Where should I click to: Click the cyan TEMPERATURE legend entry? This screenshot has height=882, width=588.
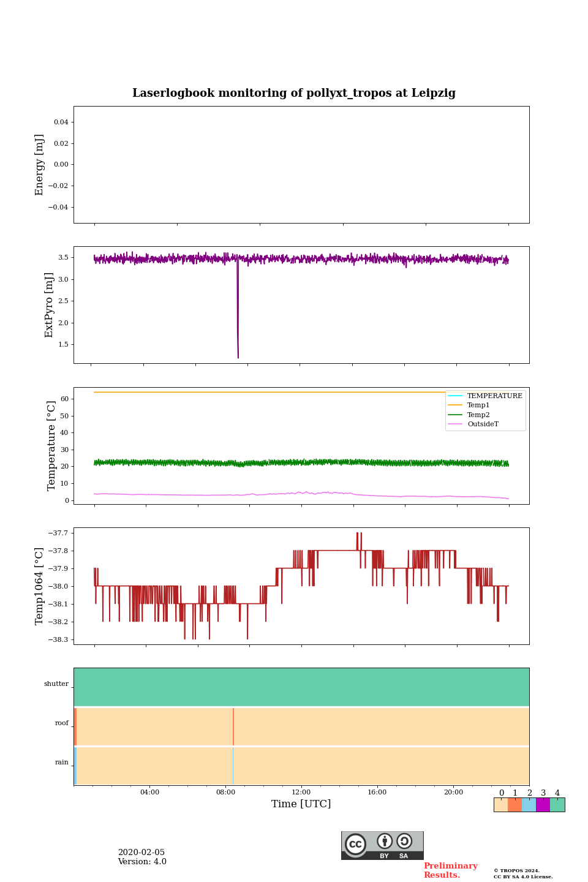[x=494, y=396]
